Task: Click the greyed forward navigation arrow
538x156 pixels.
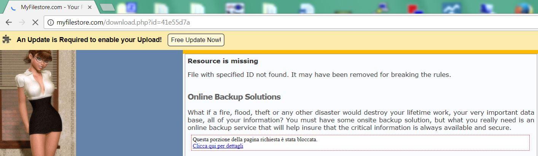Action: [x=22, y=22]
